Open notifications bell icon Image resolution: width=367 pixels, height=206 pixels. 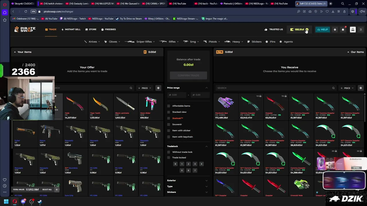[x=343, y=29]
